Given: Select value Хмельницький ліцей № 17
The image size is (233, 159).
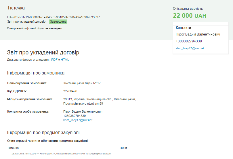Looking at the screenshot, I should [82, 83].
